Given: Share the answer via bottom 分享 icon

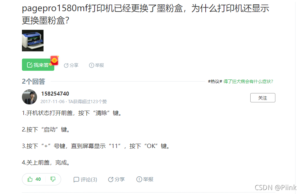Looking at the screenshot, I should (x=116, y=179).
